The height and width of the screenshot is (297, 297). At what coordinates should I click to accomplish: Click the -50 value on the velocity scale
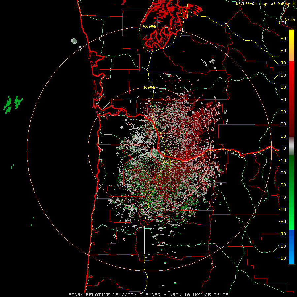click(x=282, y=210)
